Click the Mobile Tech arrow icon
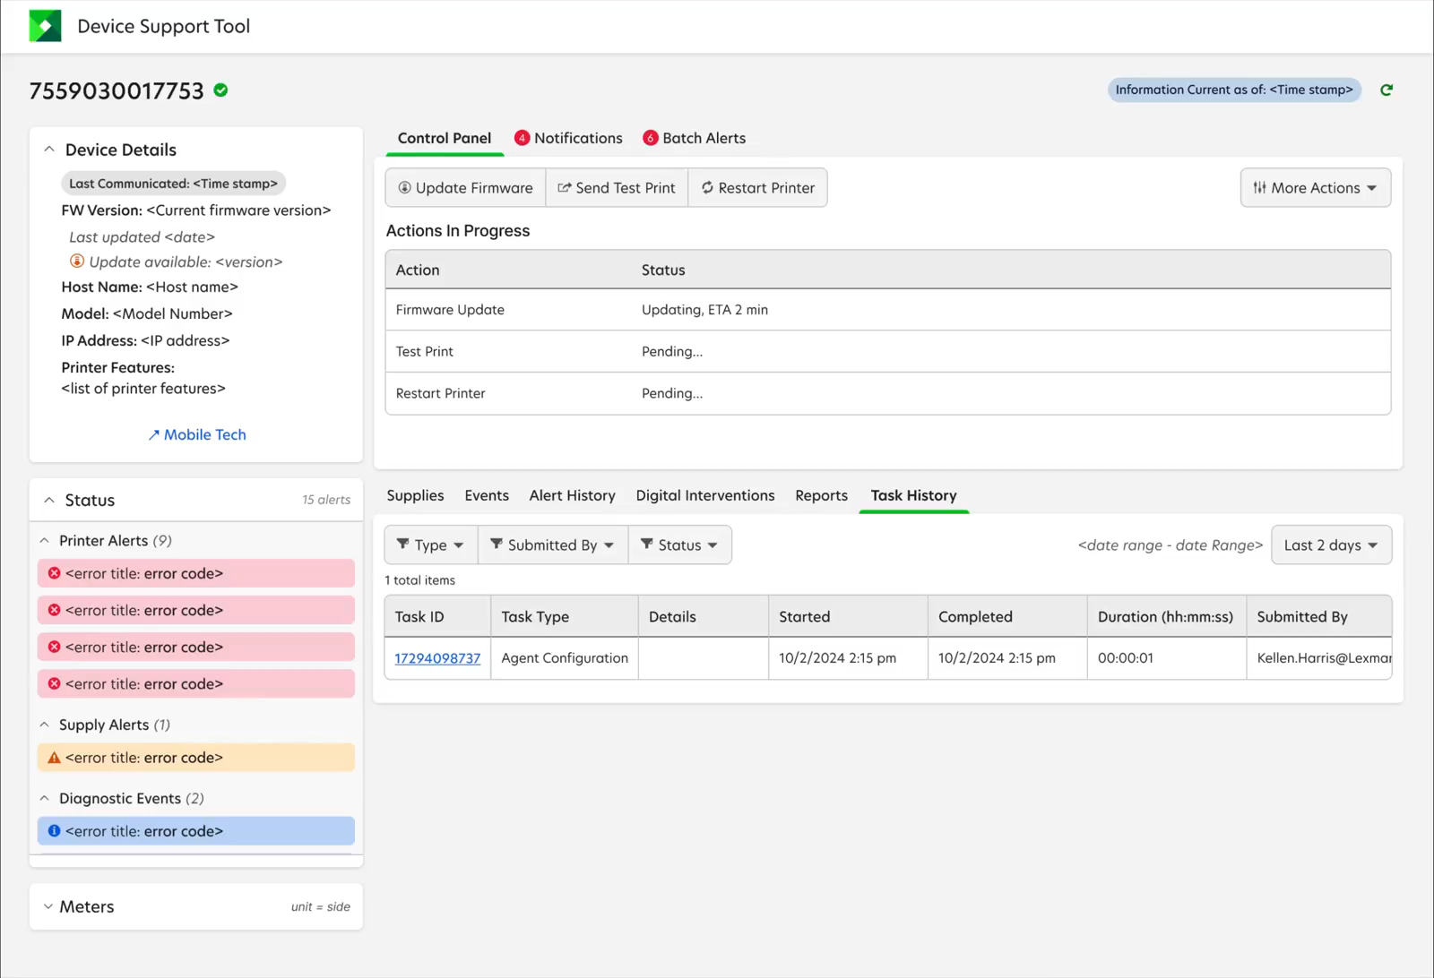This screenshot has width=1434, height=978. coord(153,435)
